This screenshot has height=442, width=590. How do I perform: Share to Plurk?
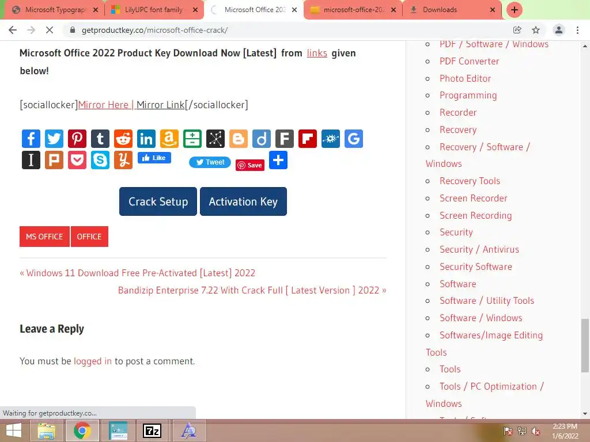pyautogui.click(x=54, y=160)
